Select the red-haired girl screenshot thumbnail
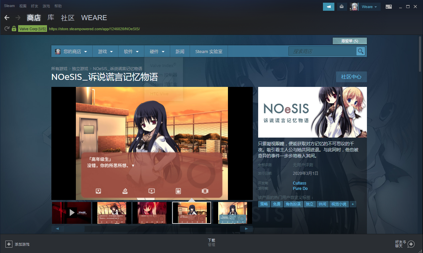The width and height of the screenshot is (423, 253). point(152,213)
